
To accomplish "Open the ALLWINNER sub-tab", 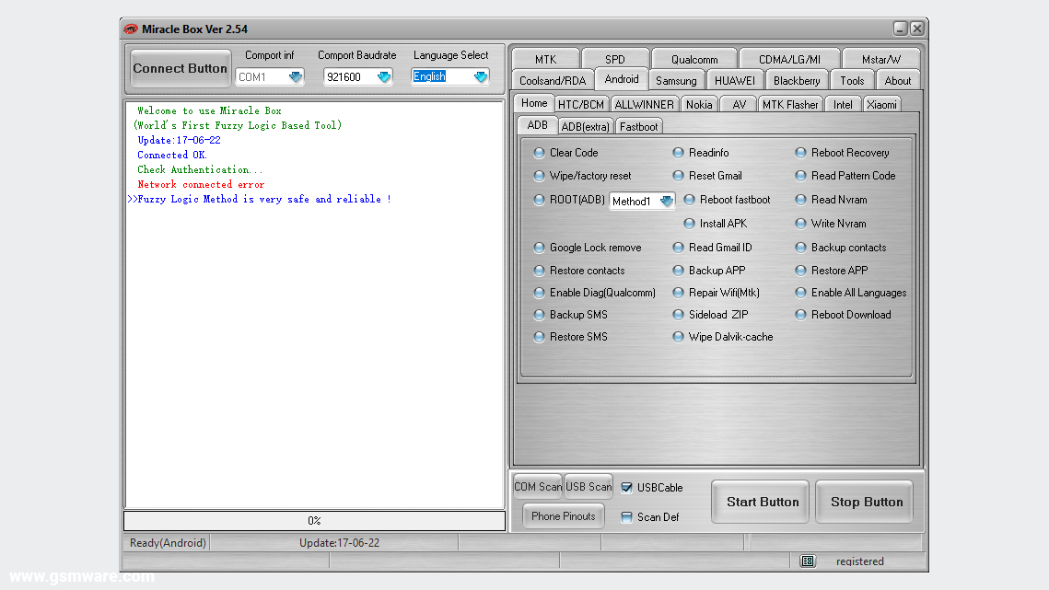I will click(x=645, y=105).
